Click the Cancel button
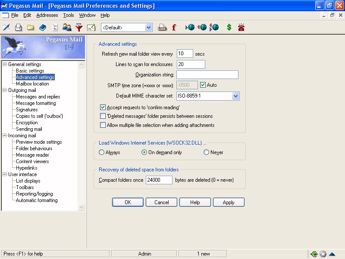 [x=161, y=202]
